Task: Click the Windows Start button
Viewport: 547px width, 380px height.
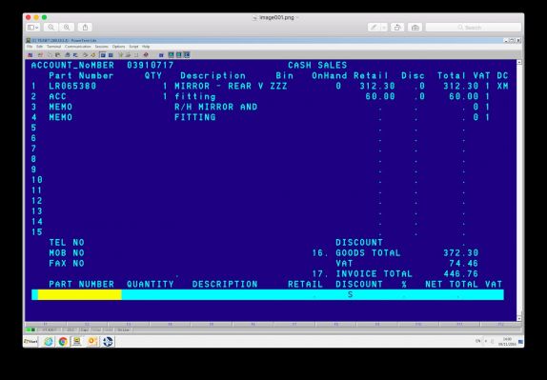Action: point(30,341)
